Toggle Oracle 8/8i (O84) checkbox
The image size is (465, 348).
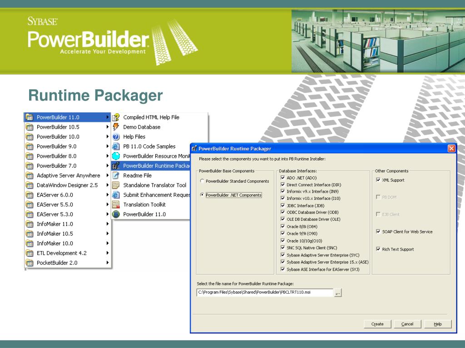point(282,227)
